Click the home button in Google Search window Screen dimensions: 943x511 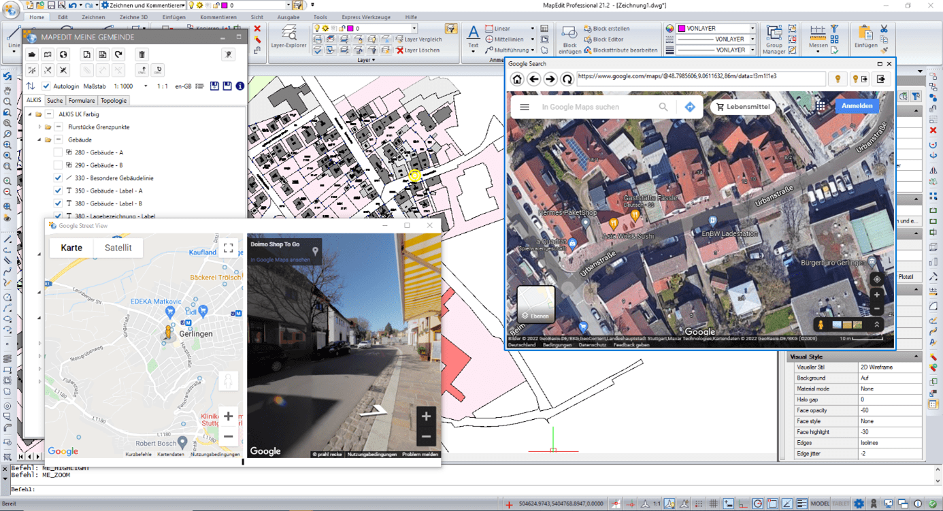pyautogui.click(x=517, y=79)
